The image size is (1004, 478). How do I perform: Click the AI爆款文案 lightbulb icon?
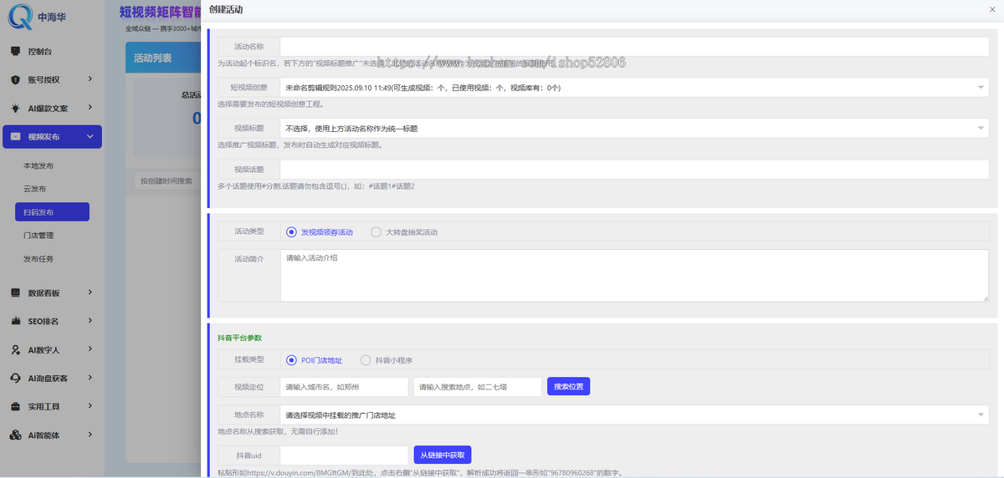pyautogui.click(x=15, y=108)
